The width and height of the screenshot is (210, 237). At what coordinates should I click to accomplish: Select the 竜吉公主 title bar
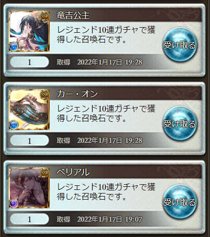point(125,15)
